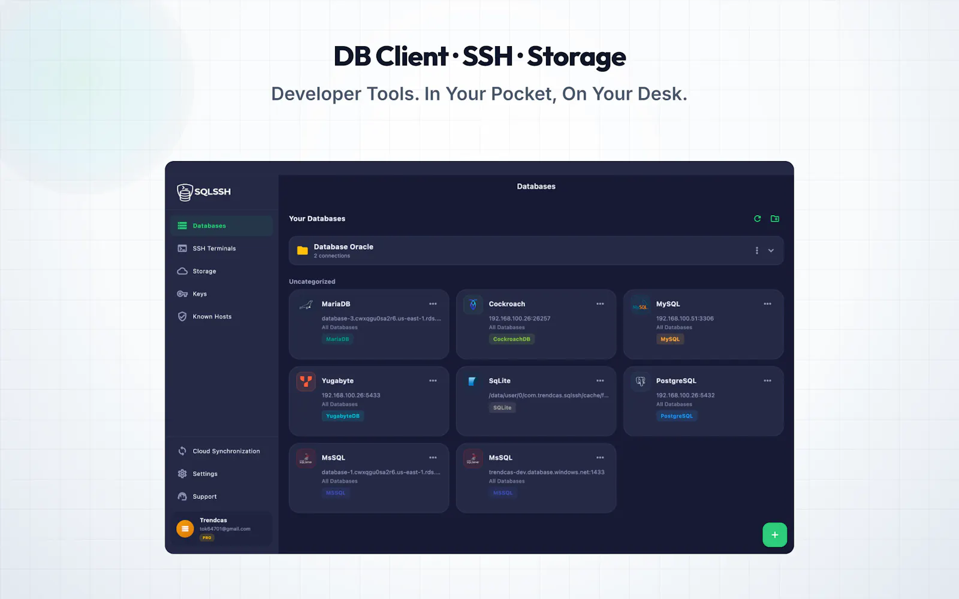Open MariaDB card more options
The height and width of the screenshot is (599, 959).
tap(433, 304)
